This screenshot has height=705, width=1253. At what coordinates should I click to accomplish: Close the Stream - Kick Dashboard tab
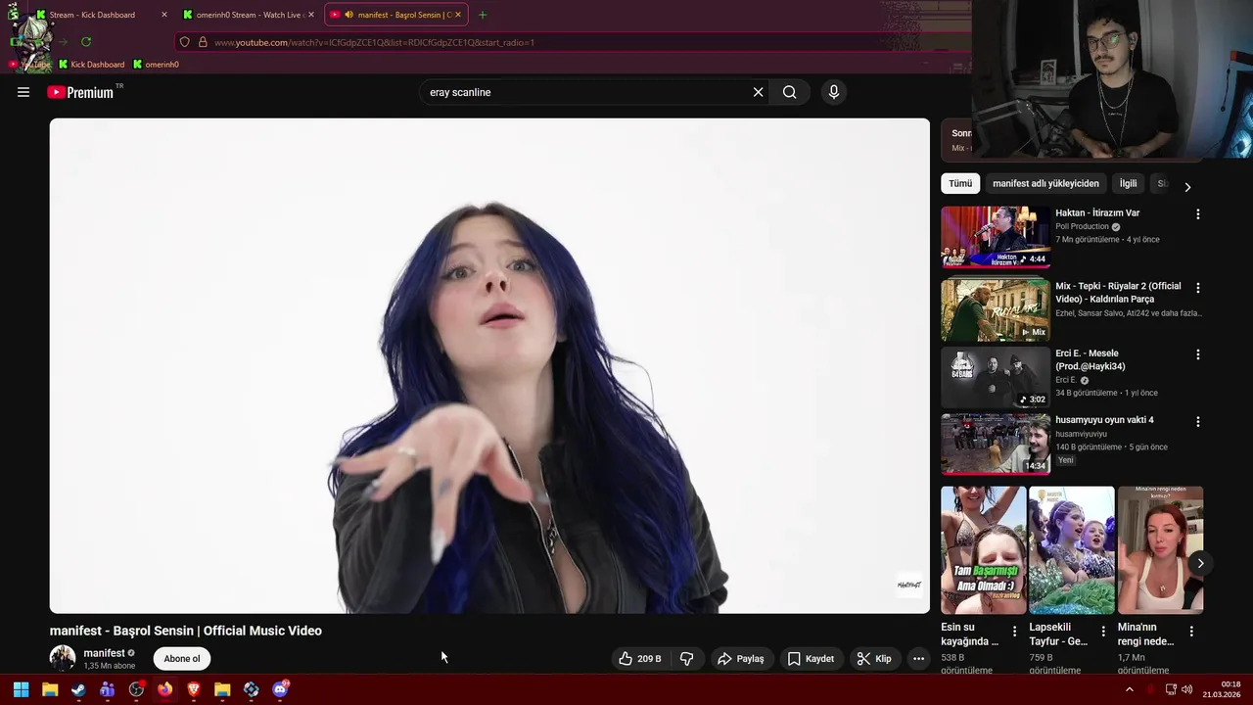pyautogui.click(x=163, y=15)
